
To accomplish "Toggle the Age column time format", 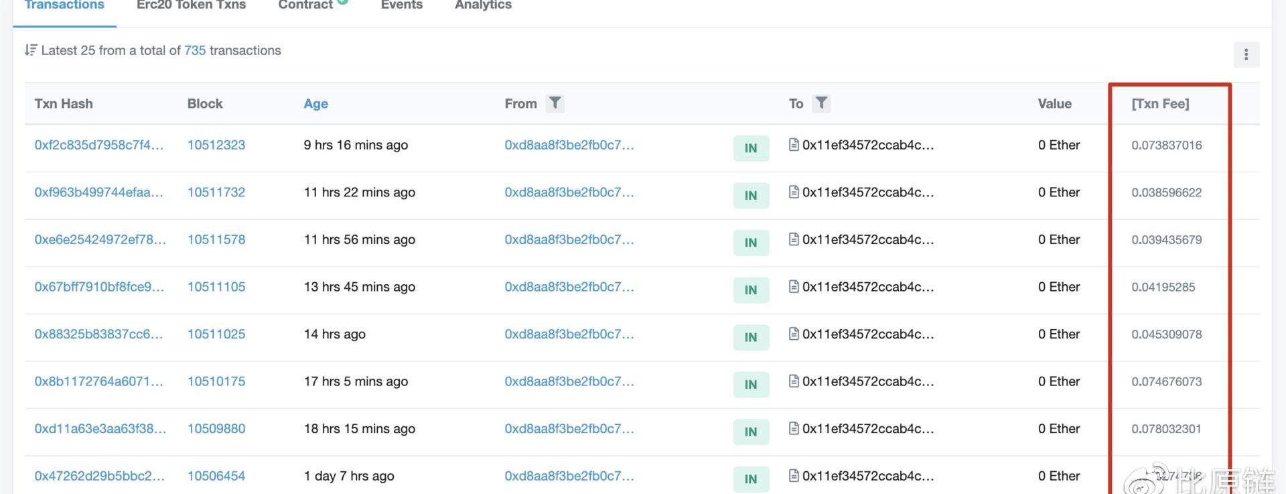I will [x=315, y=104].
